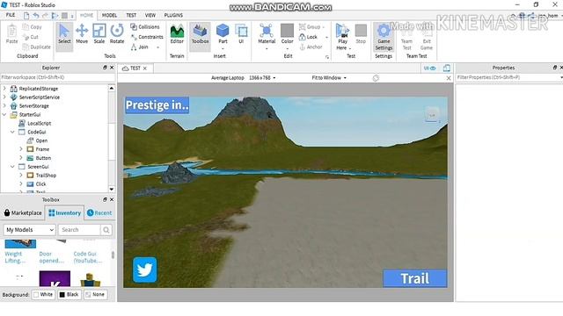
Task: Toggle Anchor on selected part
Action: (x=311, y=47)
